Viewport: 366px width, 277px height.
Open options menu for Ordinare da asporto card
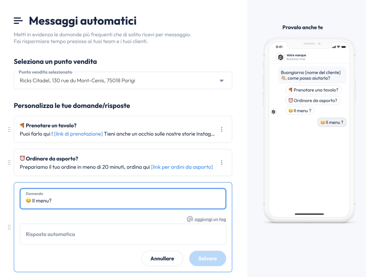(x=222, y=162)
